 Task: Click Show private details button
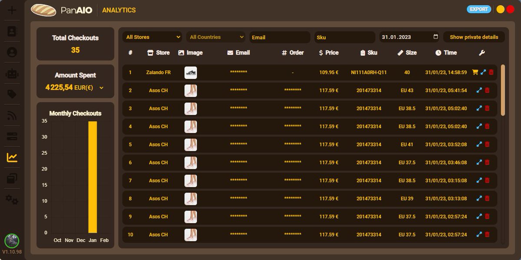[x=474, y=37]
